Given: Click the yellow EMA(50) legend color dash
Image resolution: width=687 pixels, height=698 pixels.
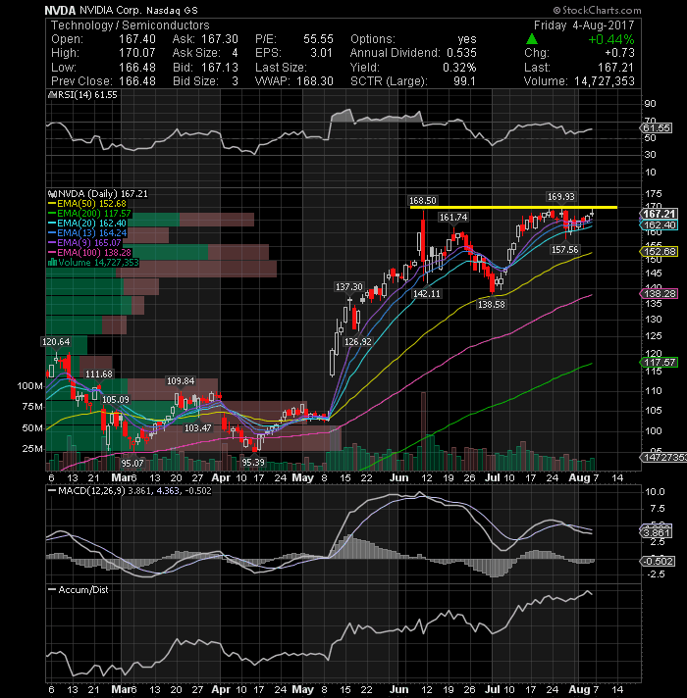Looking at the screenshot, I should [x=52, y=204].
